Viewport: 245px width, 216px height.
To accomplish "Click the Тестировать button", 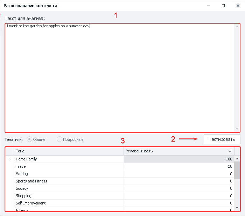I will [x=222, y=139].
